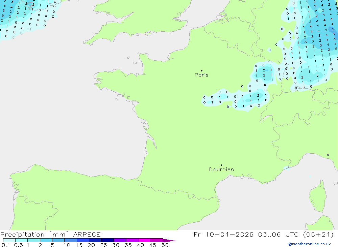Image resolution: width=338 pixels, height=247 pixels.
Task: Click the date 'Fr 10-04-2026'
Action: click(x=224, y=235)
